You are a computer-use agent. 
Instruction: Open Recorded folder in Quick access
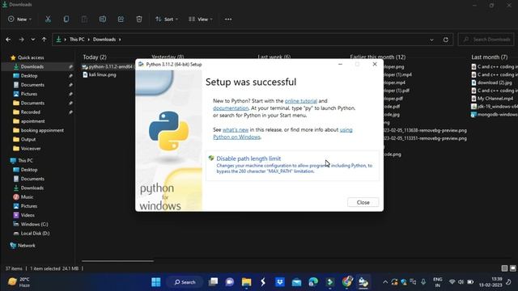click(31, 112)
